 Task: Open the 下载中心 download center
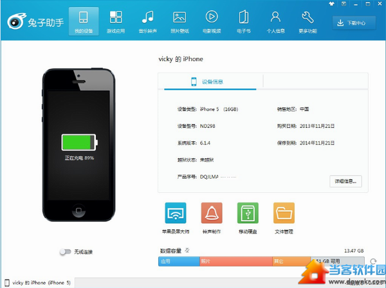click(354, 23)
